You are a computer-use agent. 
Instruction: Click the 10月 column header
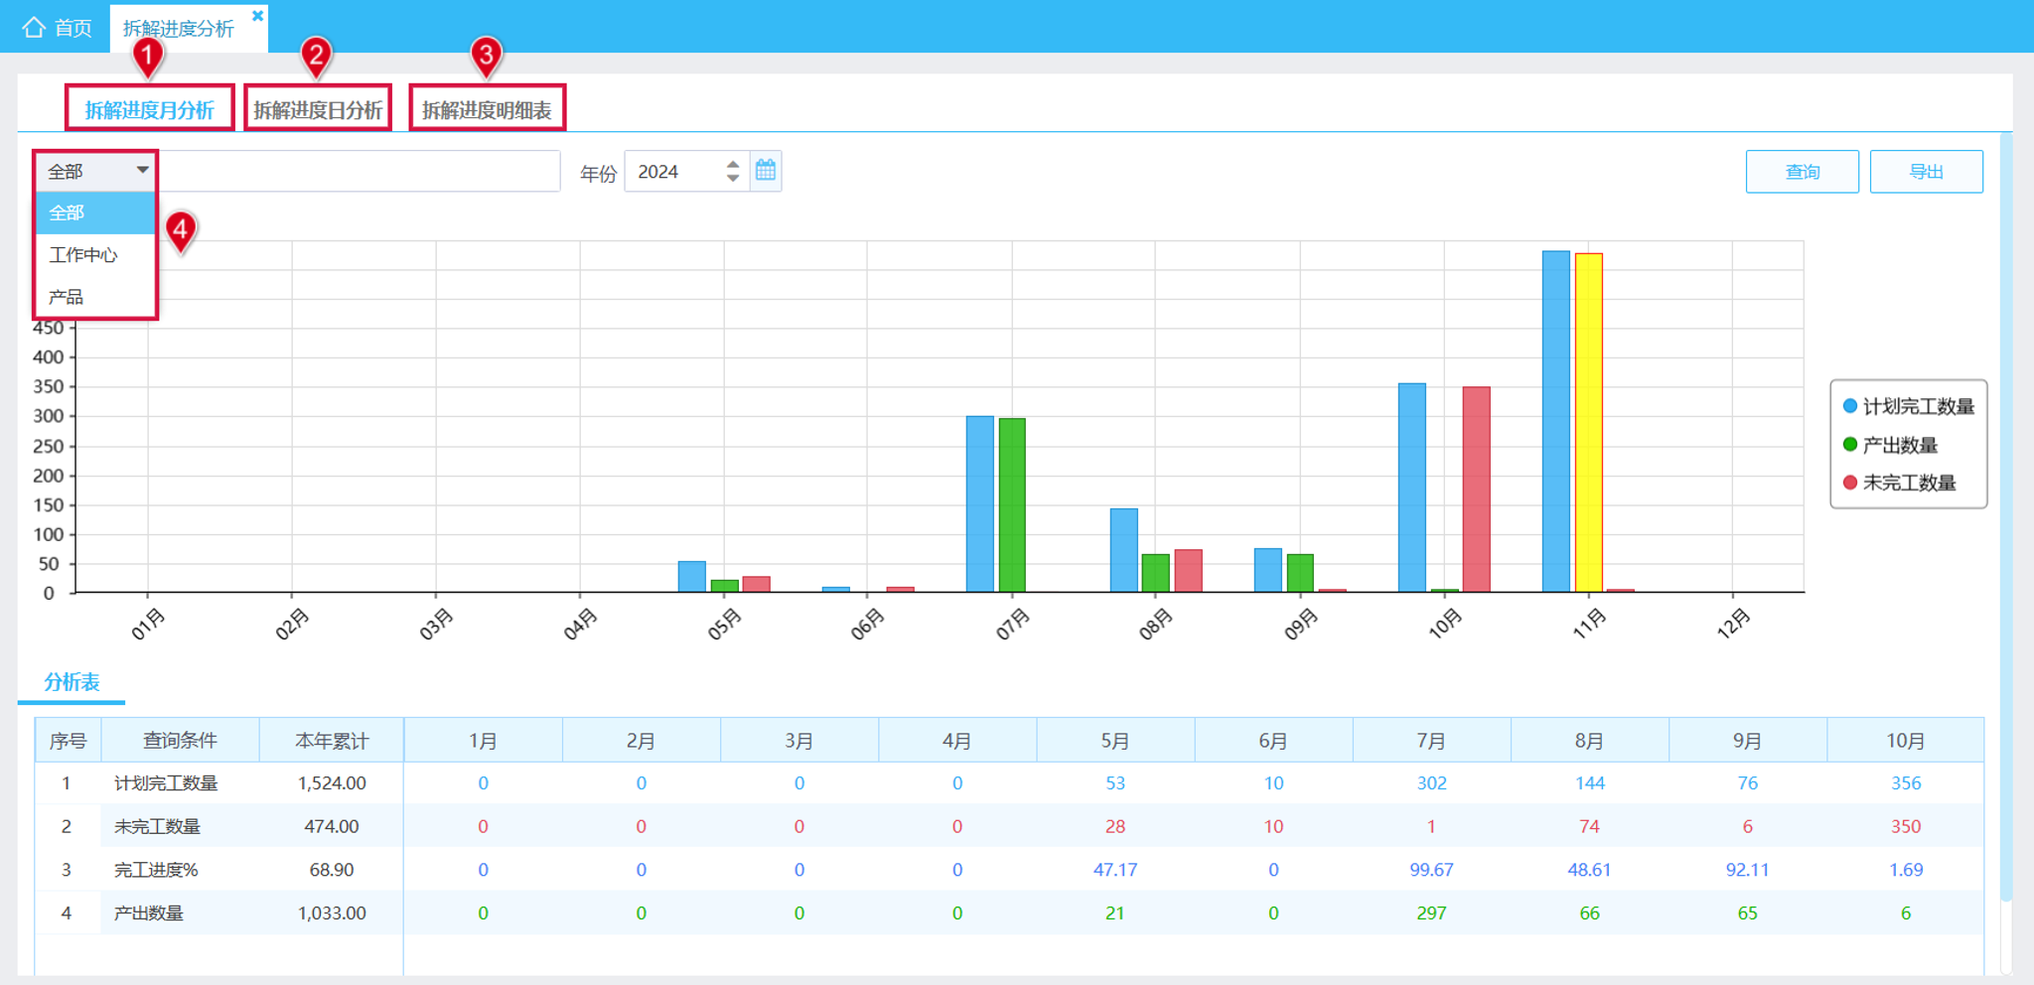click(1905, 741)
